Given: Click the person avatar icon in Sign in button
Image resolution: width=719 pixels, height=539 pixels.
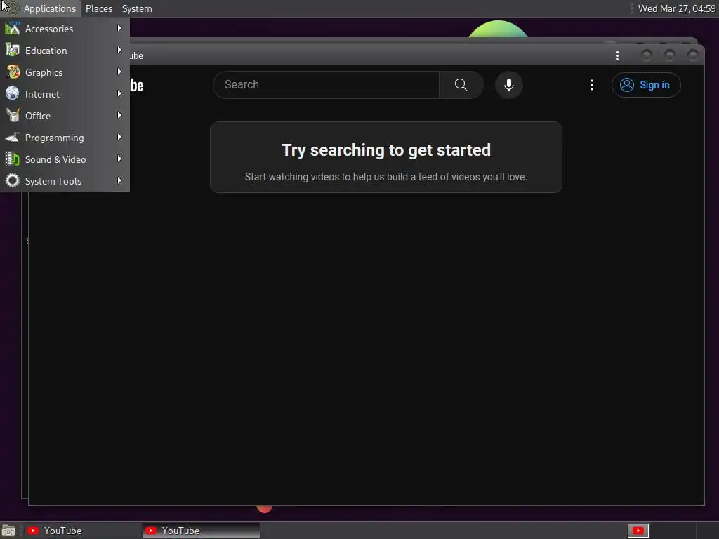Looking at the screenshot, I should click(627, 85).
